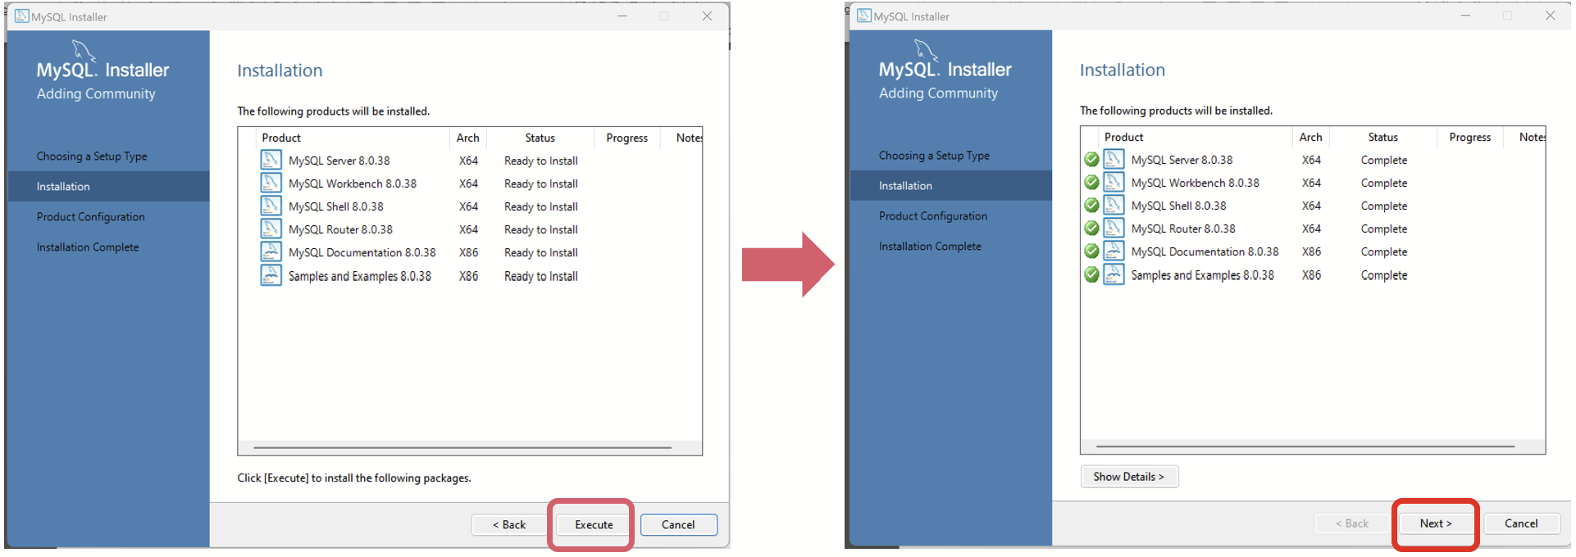1576x557 pixels.
Task: Click the MySQL dolphin logo in the right window sidebar
Action: coord(927,49)
